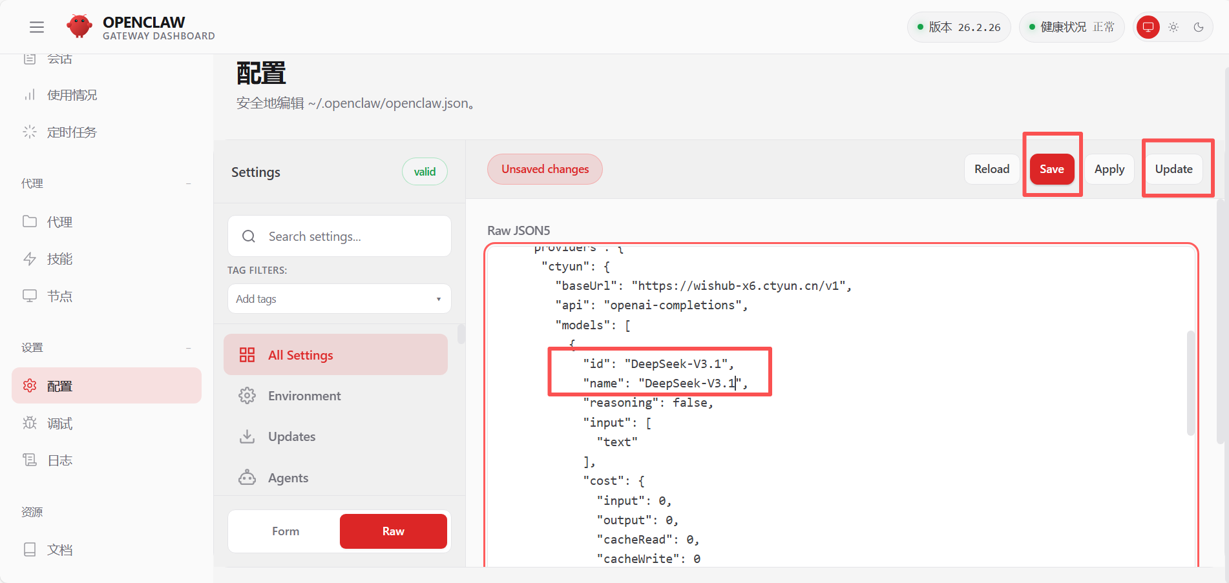
Task: Go to 技能 skills page
Action: (59, 259)
